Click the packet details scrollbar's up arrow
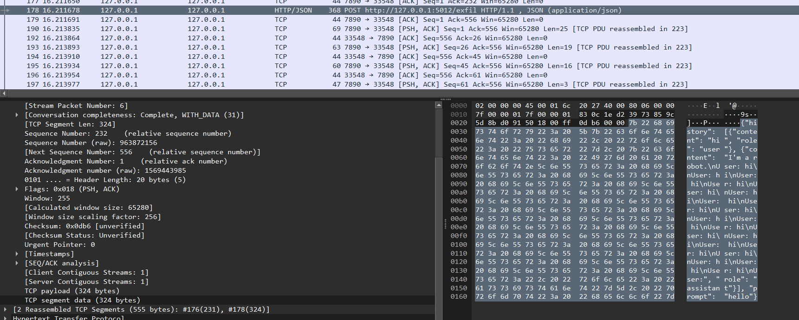Viewport: 799px width, 320px height. pyautogui.click(x=438, y=105)
